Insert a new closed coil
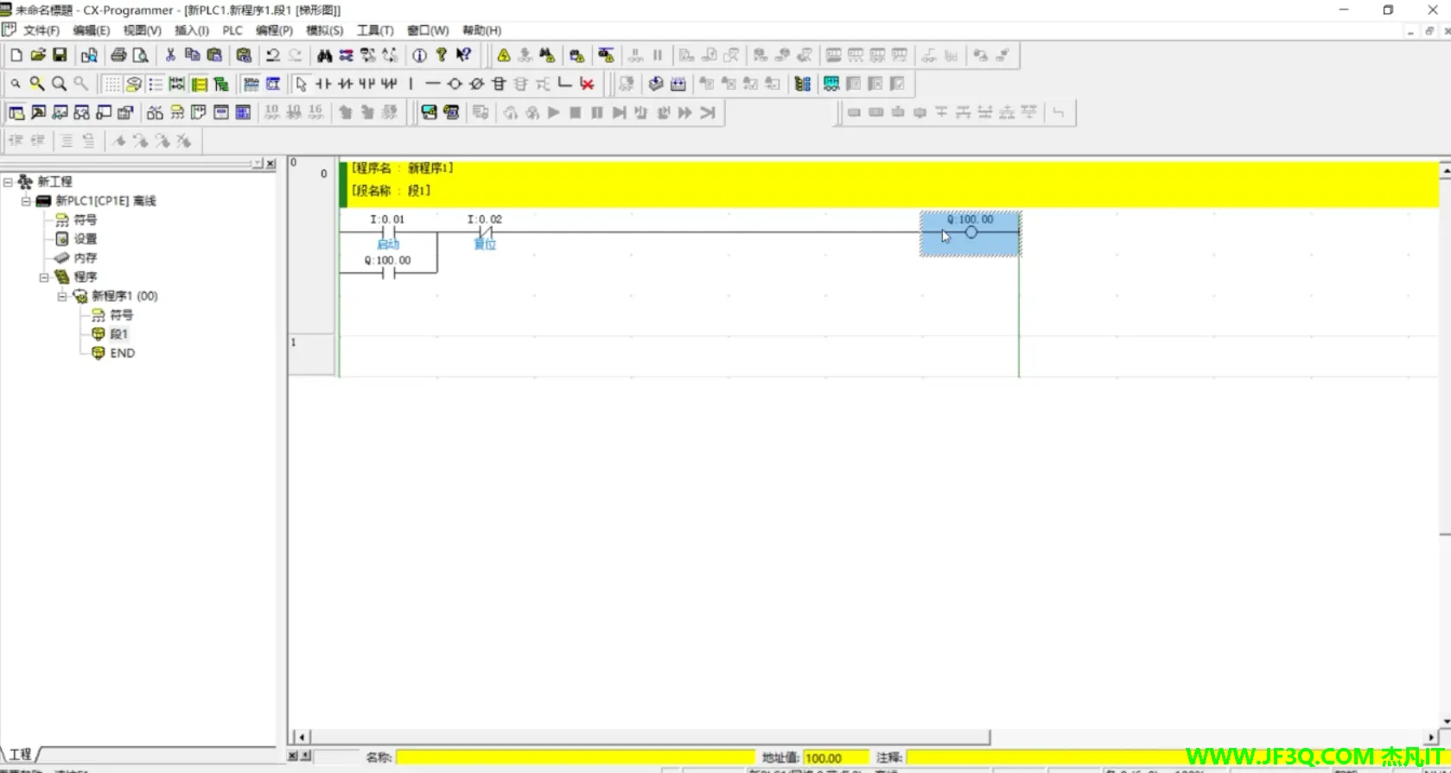This screenshot has height=773, width=1451. 476,84
